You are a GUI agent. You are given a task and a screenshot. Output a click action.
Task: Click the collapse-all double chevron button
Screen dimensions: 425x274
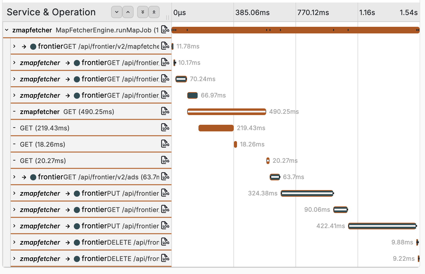154,12
